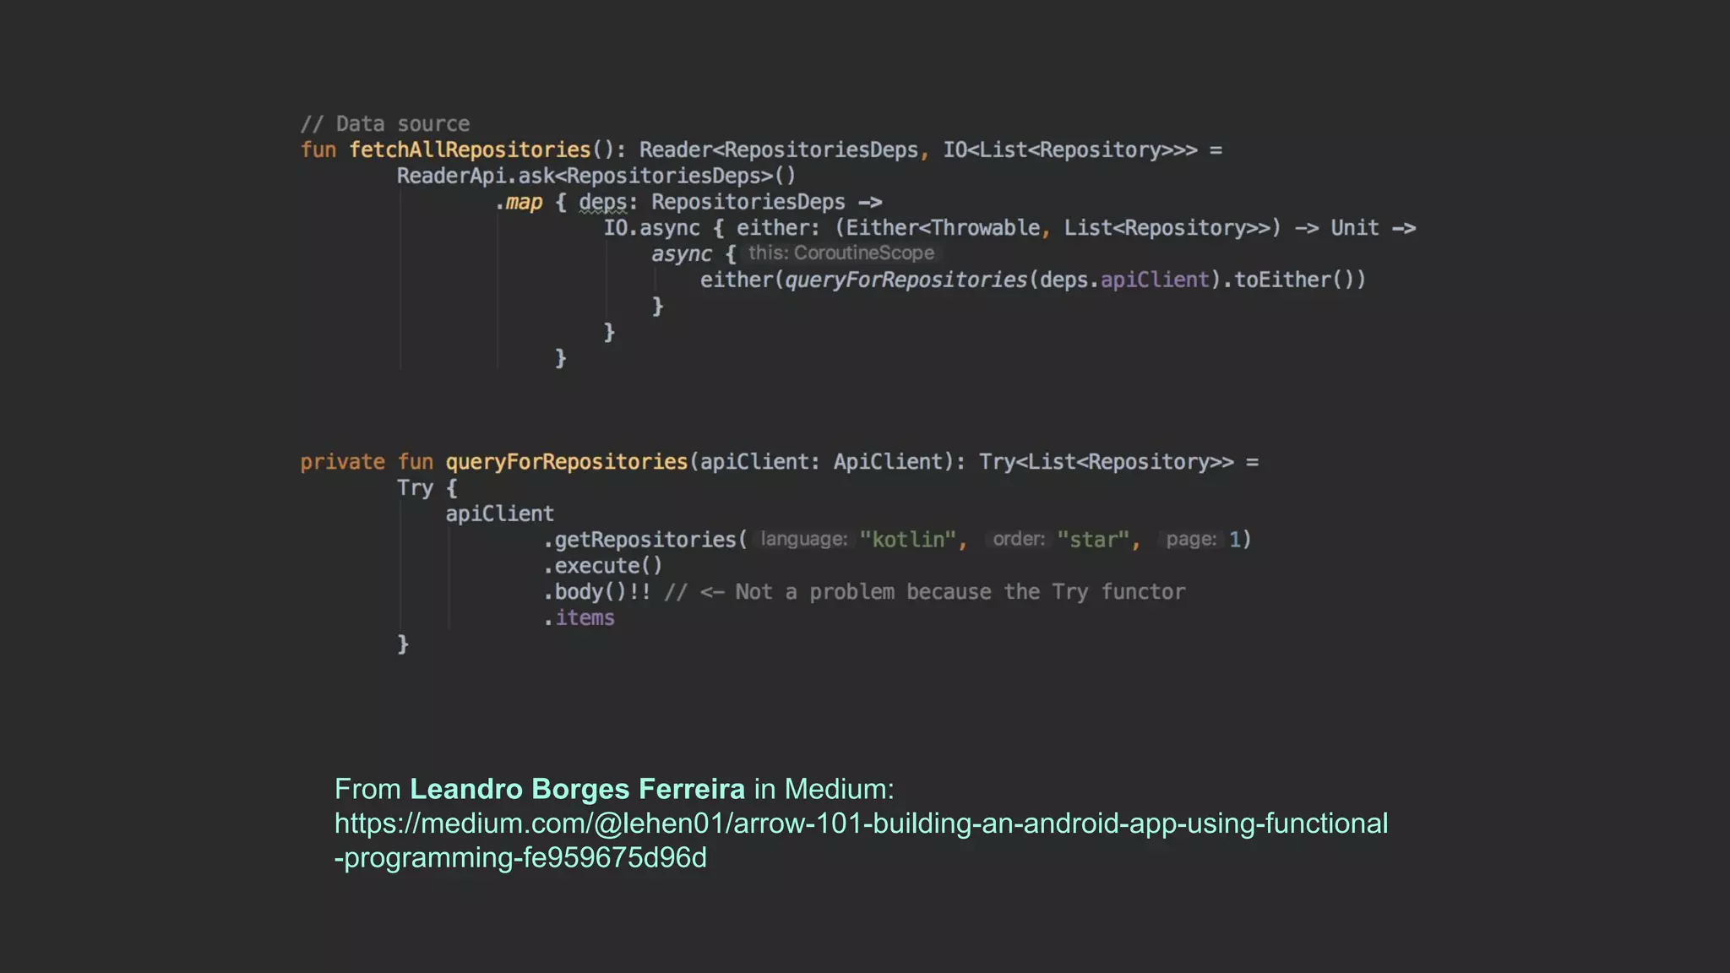Image resolution: width=1730 pixels, height=973 pixels.
Task: Click the "this: CoroutineScope" inlay hint
Action: pyautogui.click(x=841, y=253)
